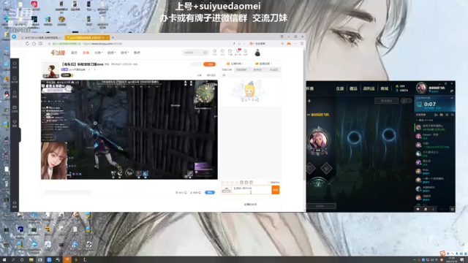Open 商城 tab in League client
Viewport: 468px width, 263px height.
point(385,88)
